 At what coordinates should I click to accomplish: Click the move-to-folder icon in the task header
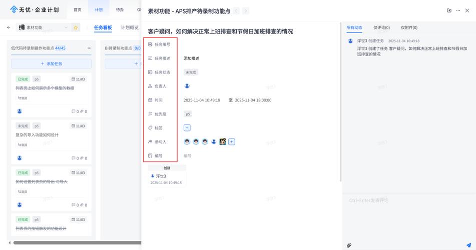point(449,10)
